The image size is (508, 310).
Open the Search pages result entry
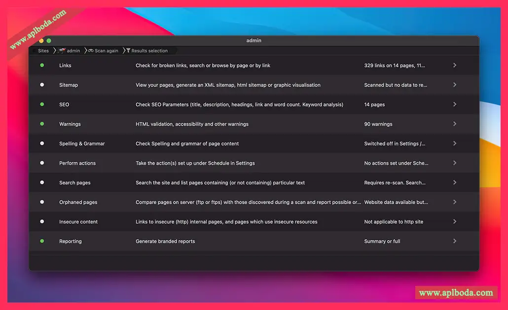pyautogui.click(x=75, y=183)
